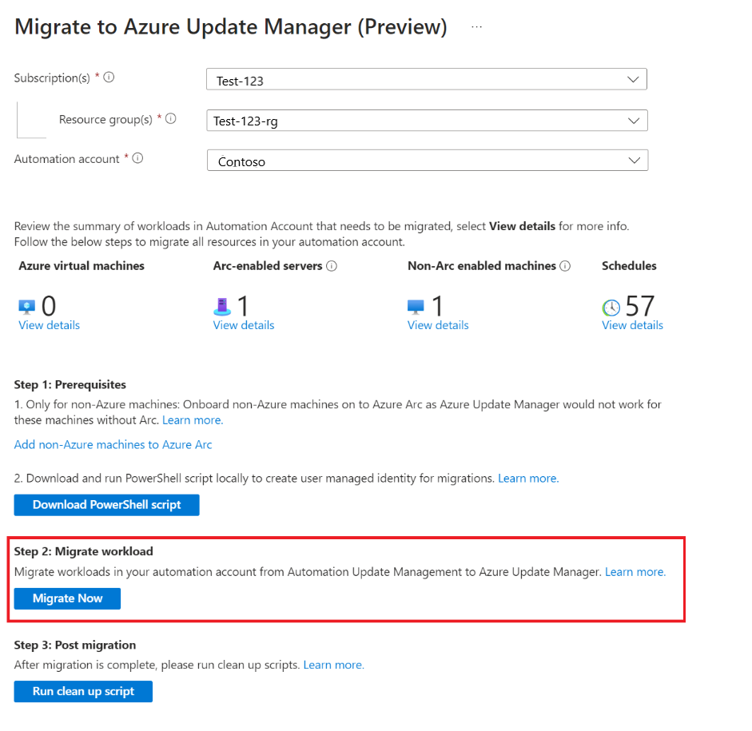Click the Non-Arc enabled machines icon

[x=415, y=305]
